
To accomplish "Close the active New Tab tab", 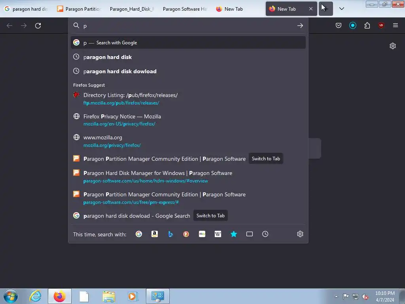I will click(311, 9).
